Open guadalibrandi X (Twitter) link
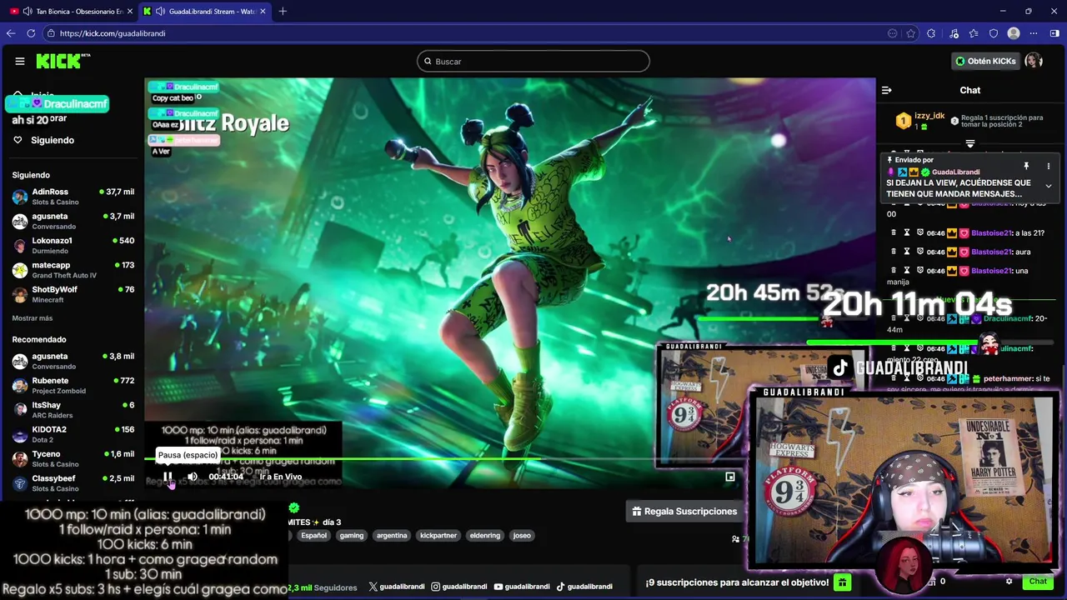Image resolution: width=1067 pixels, height=600 pixels. 396,587
